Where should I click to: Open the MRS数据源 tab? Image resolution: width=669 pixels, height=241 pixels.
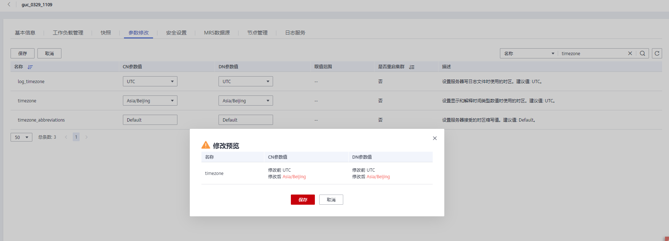point(217,33)
